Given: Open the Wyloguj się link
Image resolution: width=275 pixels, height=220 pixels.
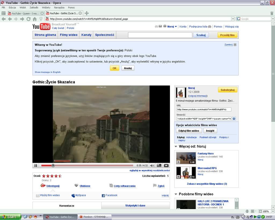Looking at the screenshot, I should point(232,27).
